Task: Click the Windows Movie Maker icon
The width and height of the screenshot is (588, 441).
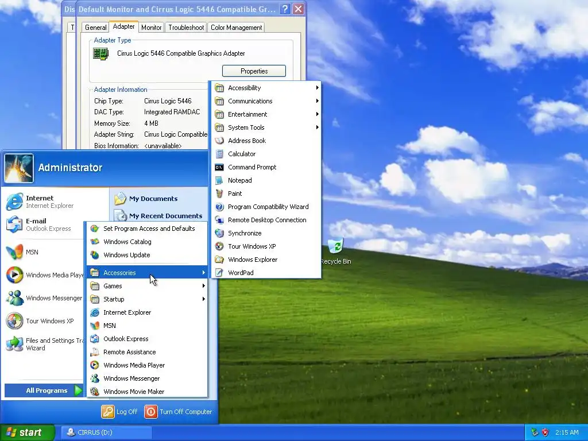Action: coord(95,392)
